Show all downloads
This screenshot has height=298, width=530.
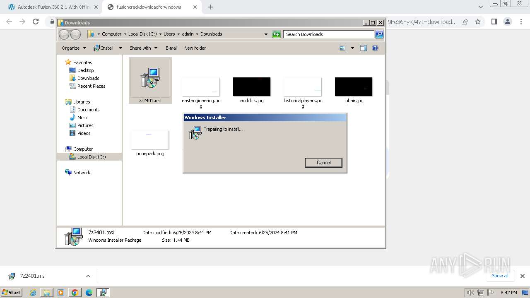[500, 276]
